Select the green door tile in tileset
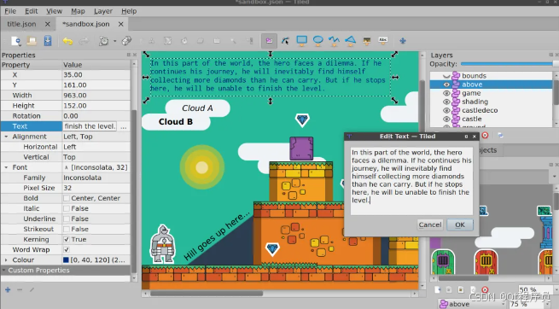559x309 pixels. 442,261
